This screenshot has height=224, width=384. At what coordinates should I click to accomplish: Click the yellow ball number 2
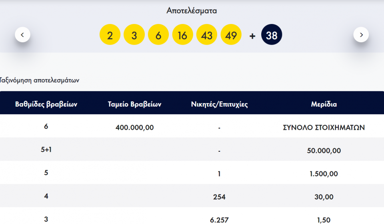click(110, 35)
